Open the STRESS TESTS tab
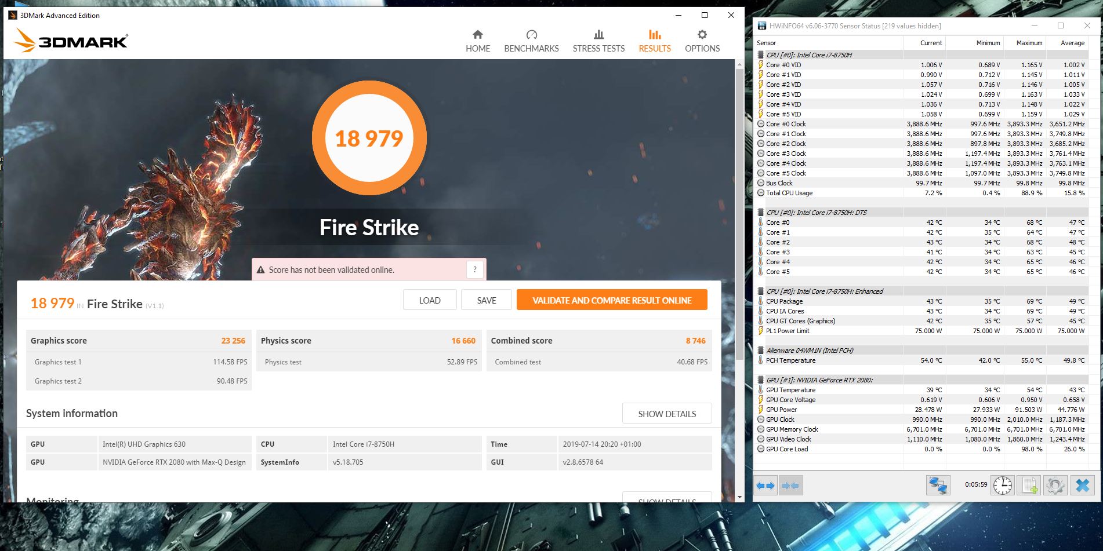1103x551 pixels. tap(598, 41)
